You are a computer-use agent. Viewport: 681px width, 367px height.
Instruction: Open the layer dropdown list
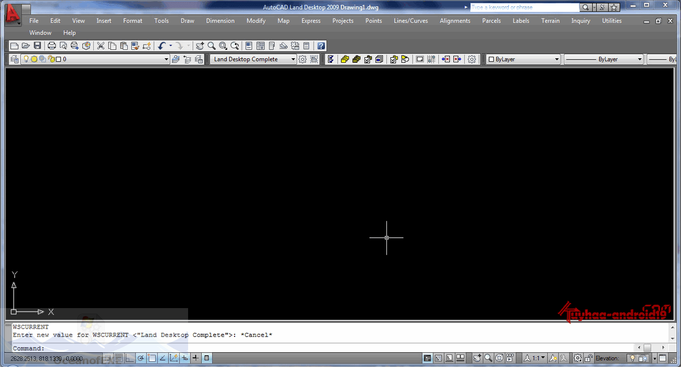167,59
